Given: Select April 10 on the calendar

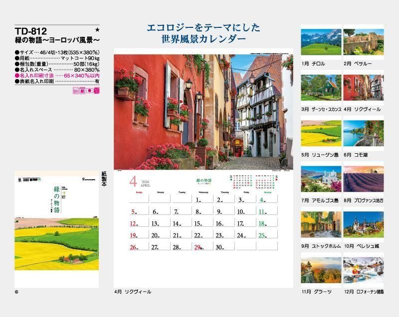Looking at the screenshot, I should tap(246, 211).
